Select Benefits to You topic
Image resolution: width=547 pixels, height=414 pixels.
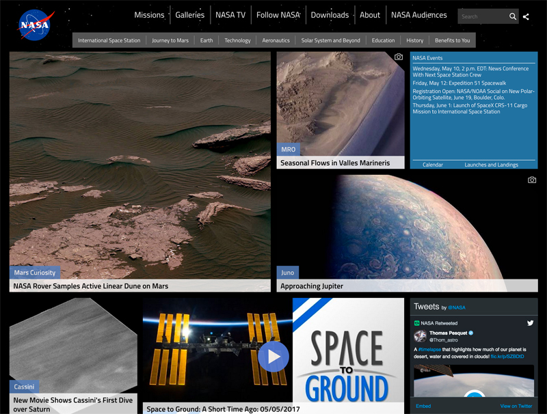(453, 40)
